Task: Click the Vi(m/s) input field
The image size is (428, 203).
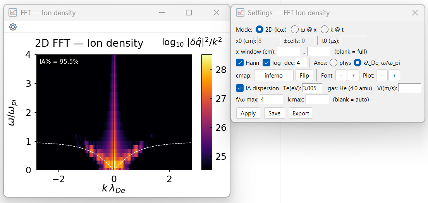Action: pos(410,88)
